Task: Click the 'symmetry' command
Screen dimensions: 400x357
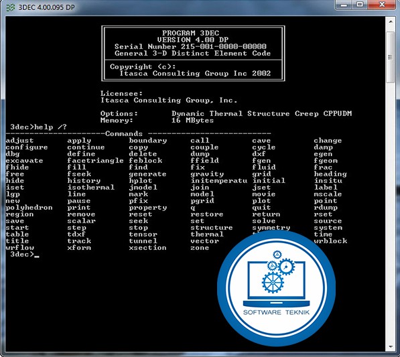Action: tap(271, 228)
